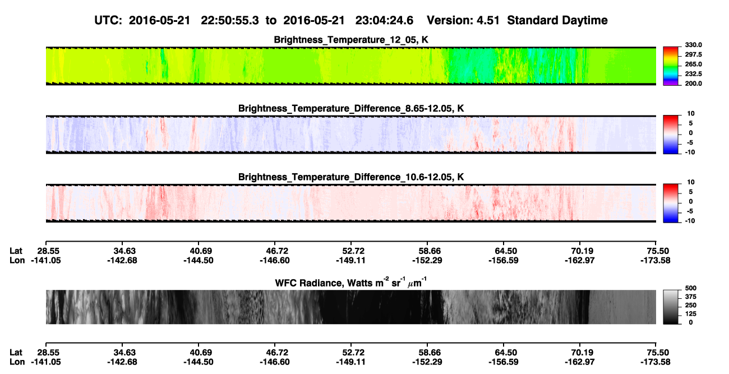The height and width of the screenshot is (374, 729).
Task: Click upper axis latitude value 75.50
Action: click(x=658, y=251)
